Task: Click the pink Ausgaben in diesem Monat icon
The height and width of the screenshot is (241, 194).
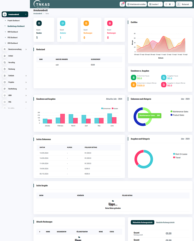Action: 164,85
